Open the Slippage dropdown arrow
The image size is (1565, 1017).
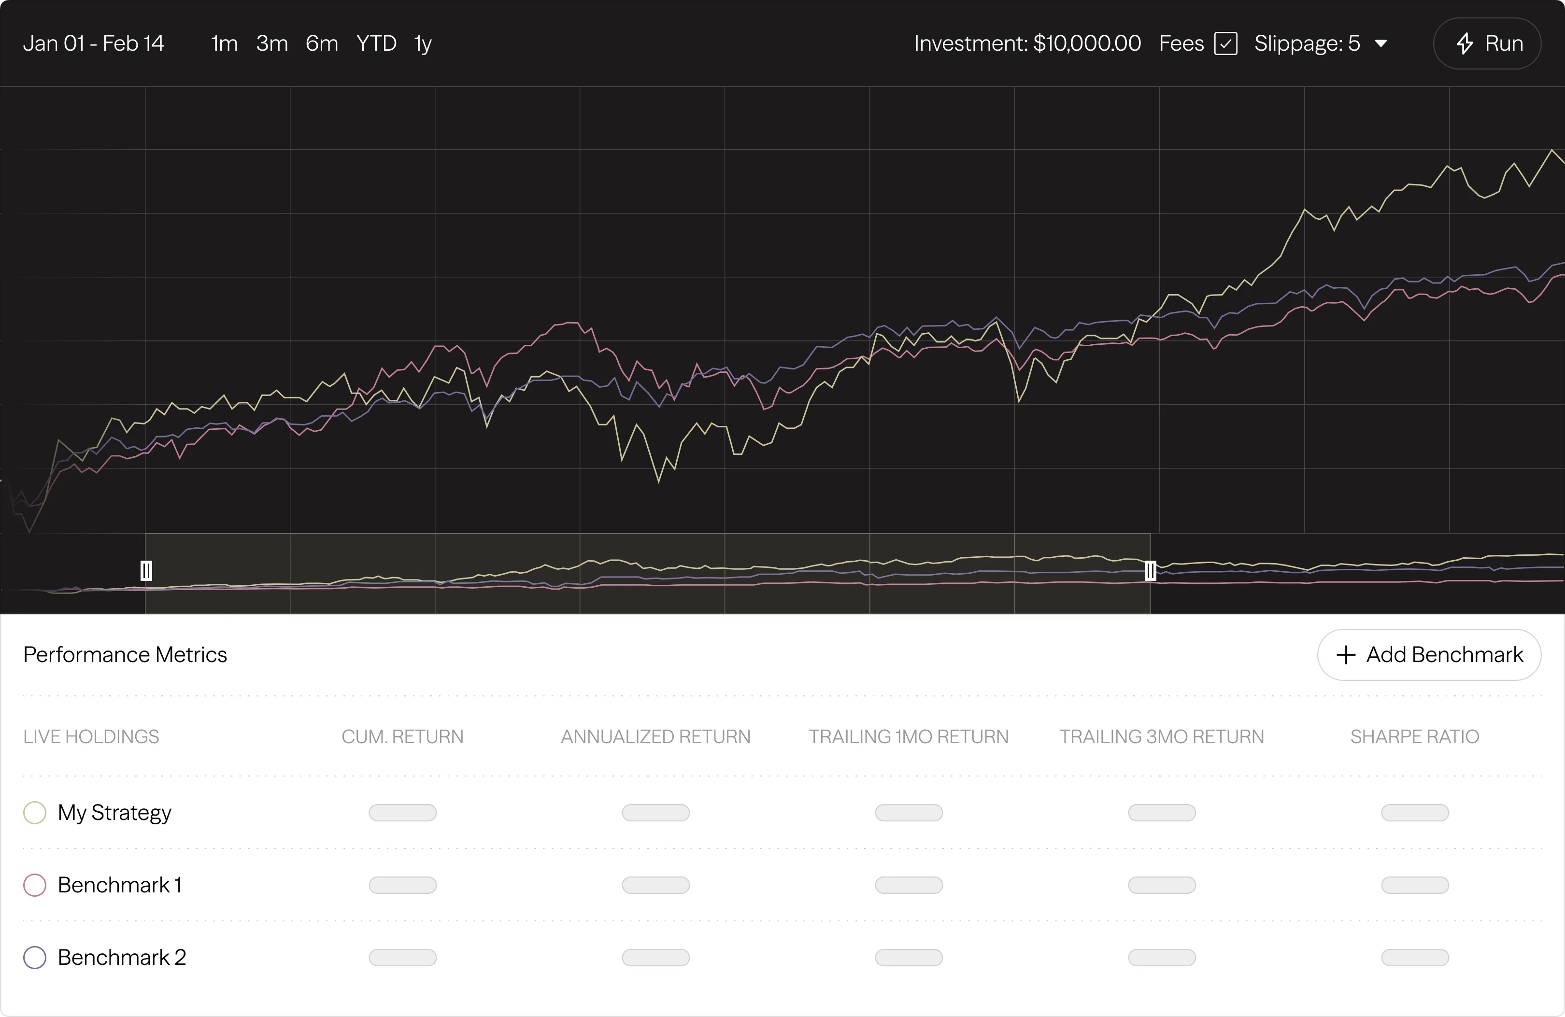click(x=1381, y=43)
